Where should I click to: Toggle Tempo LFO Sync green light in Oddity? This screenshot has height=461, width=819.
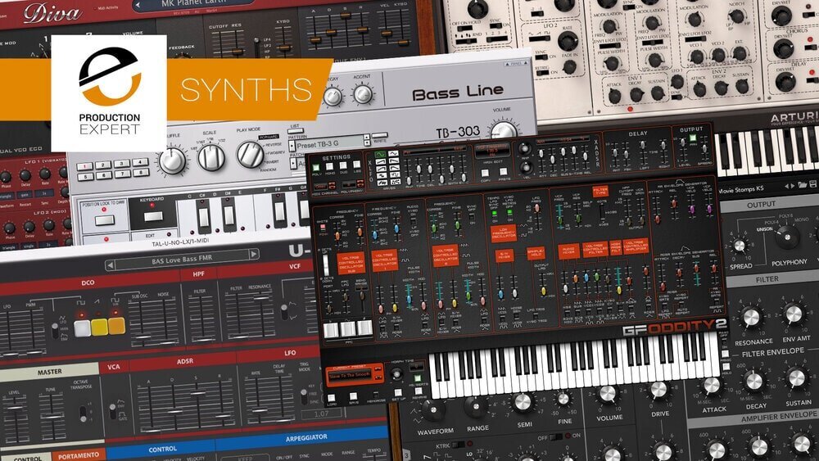tap(495, 213)
